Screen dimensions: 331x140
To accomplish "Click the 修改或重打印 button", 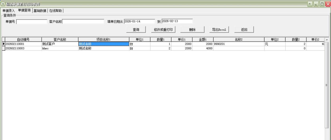I will (163, 30).
